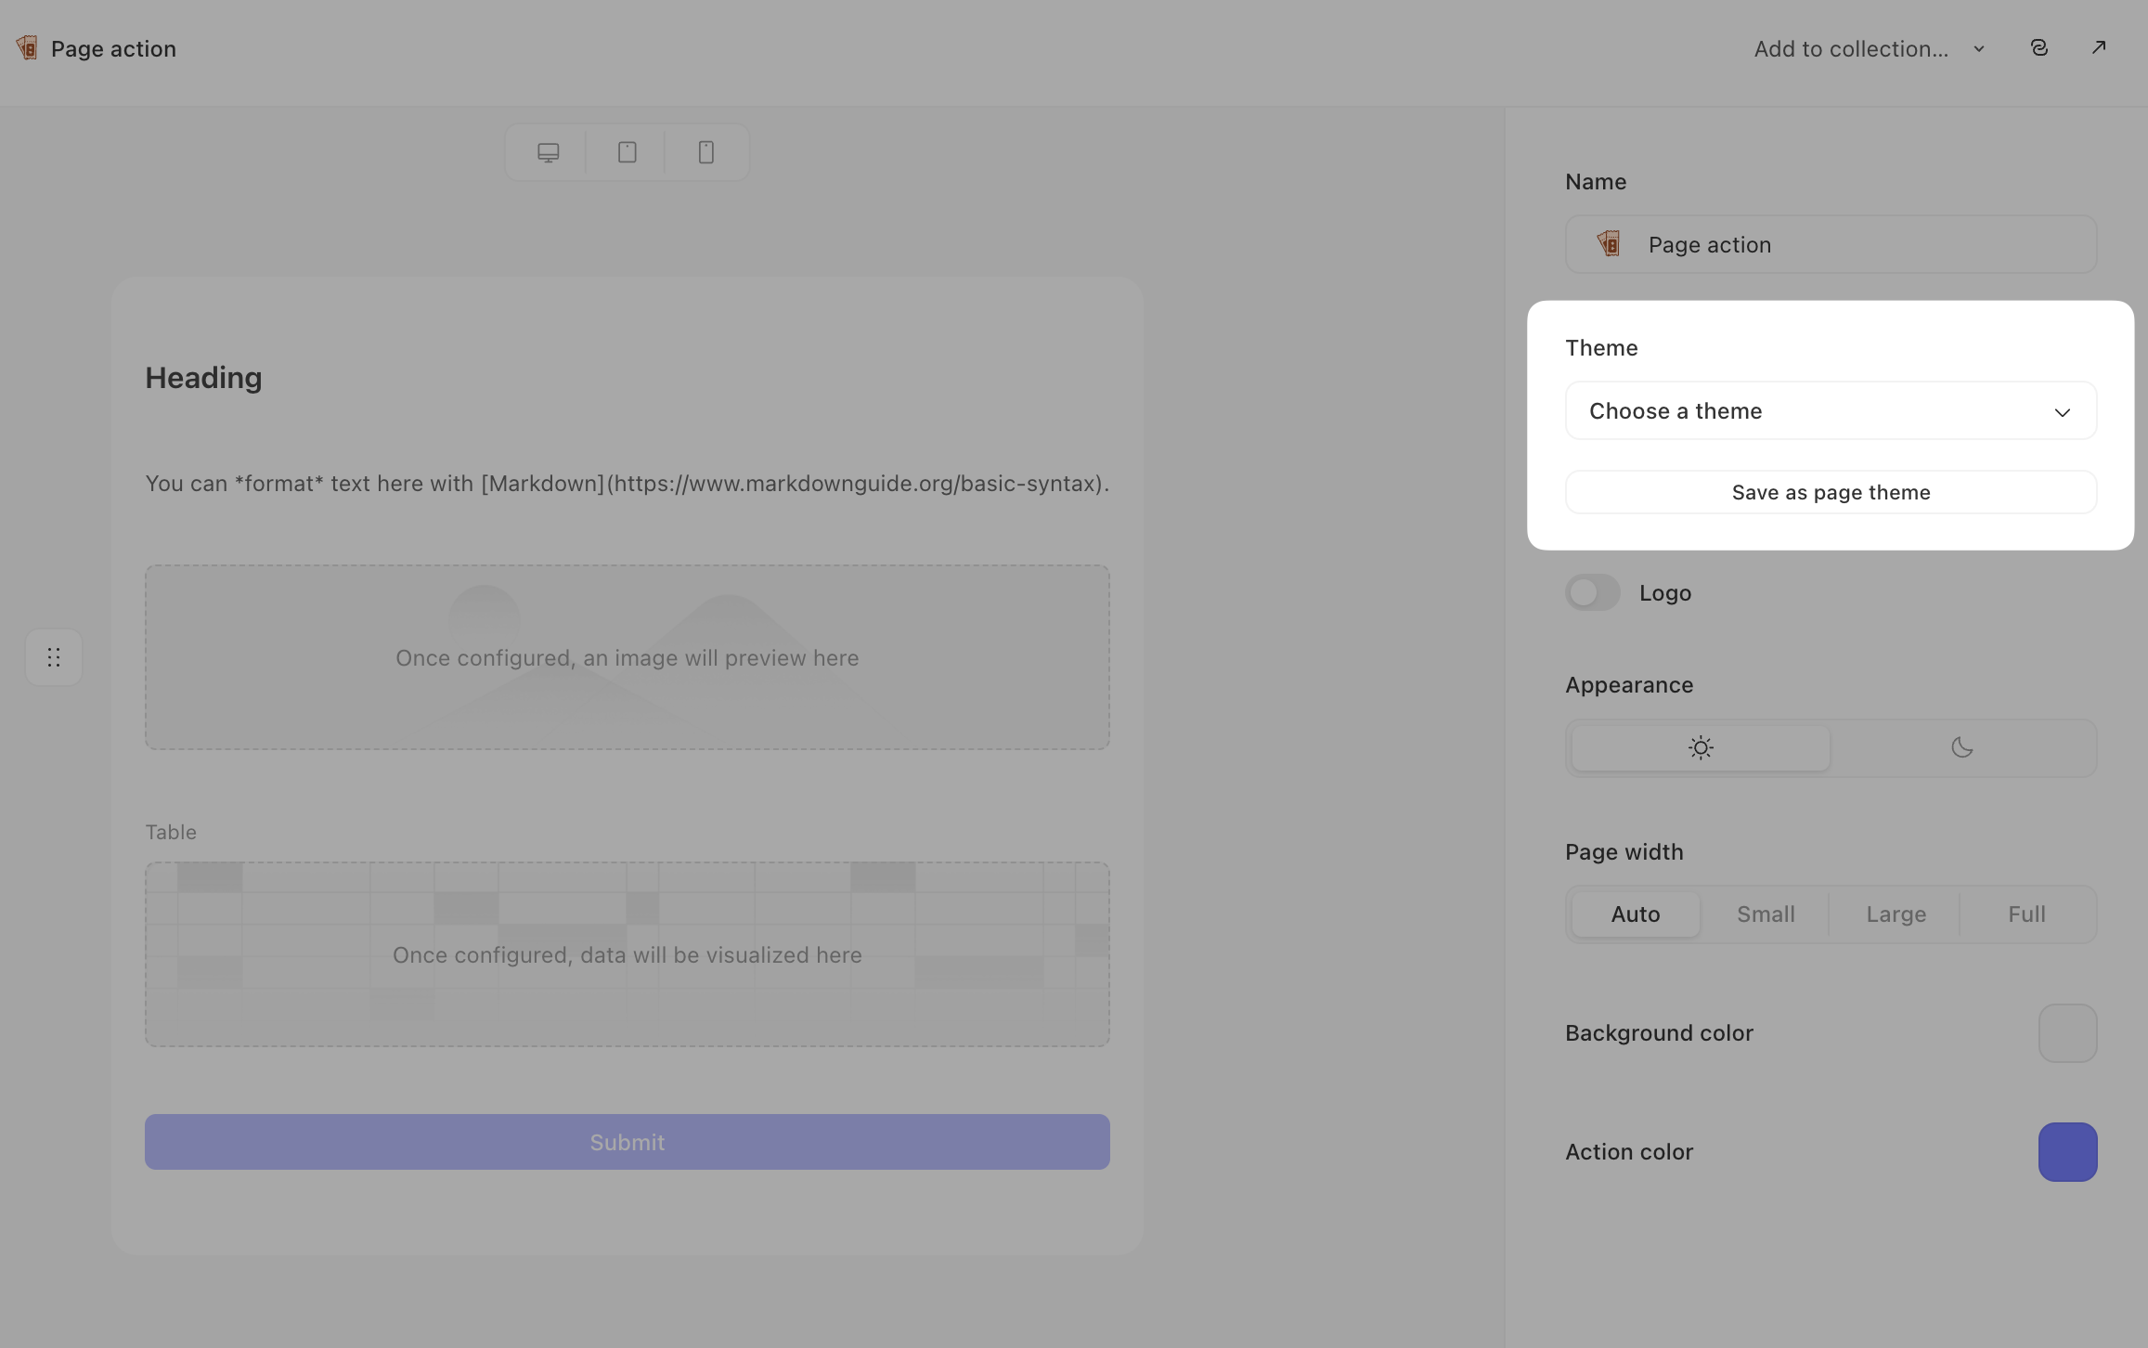This screenshot has width=2148, height=1348.
Task: Switch to desktop preview icon
Action: (x=548, y=152)
